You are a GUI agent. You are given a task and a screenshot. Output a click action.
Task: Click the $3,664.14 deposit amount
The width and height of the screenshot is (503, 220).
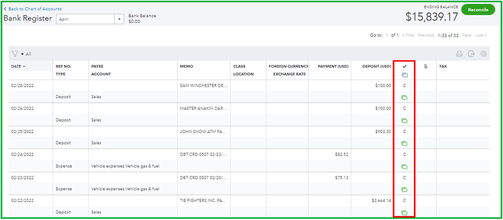click(x=381, y=200)
